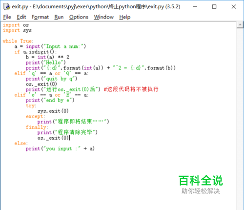The image size is (244, 210).
Task: Click the sys.exit(0) line
Action: click(53, 111)
